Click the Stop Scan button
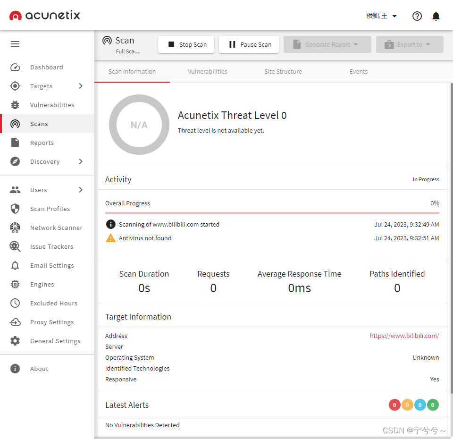 (186, 44)
